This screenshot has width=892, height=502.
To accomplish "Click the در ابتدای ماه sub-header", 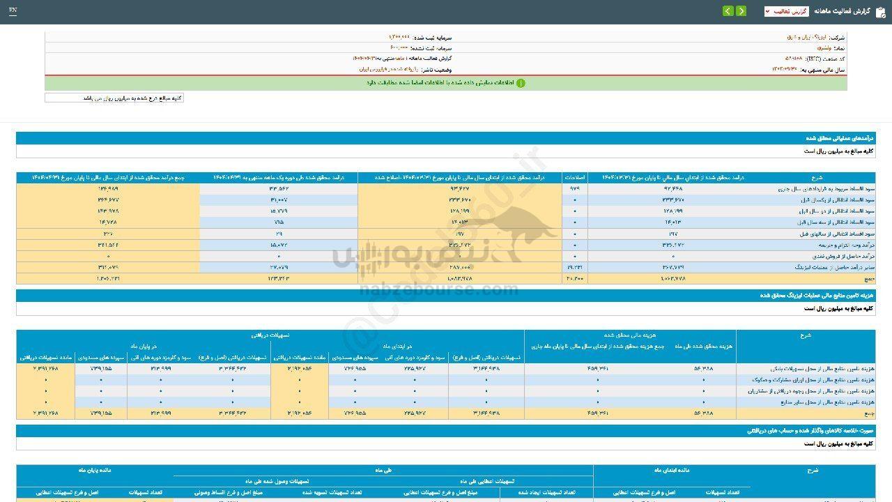I will 397,346.
